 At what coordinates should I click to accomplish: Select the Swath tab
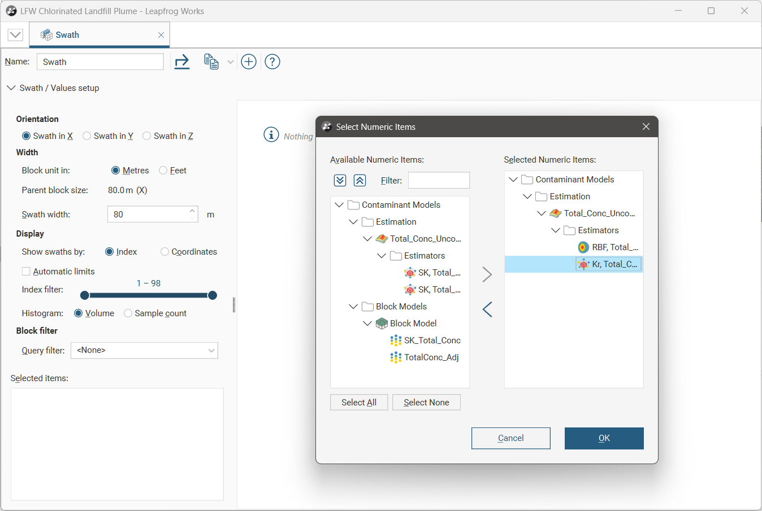(67, 35)
